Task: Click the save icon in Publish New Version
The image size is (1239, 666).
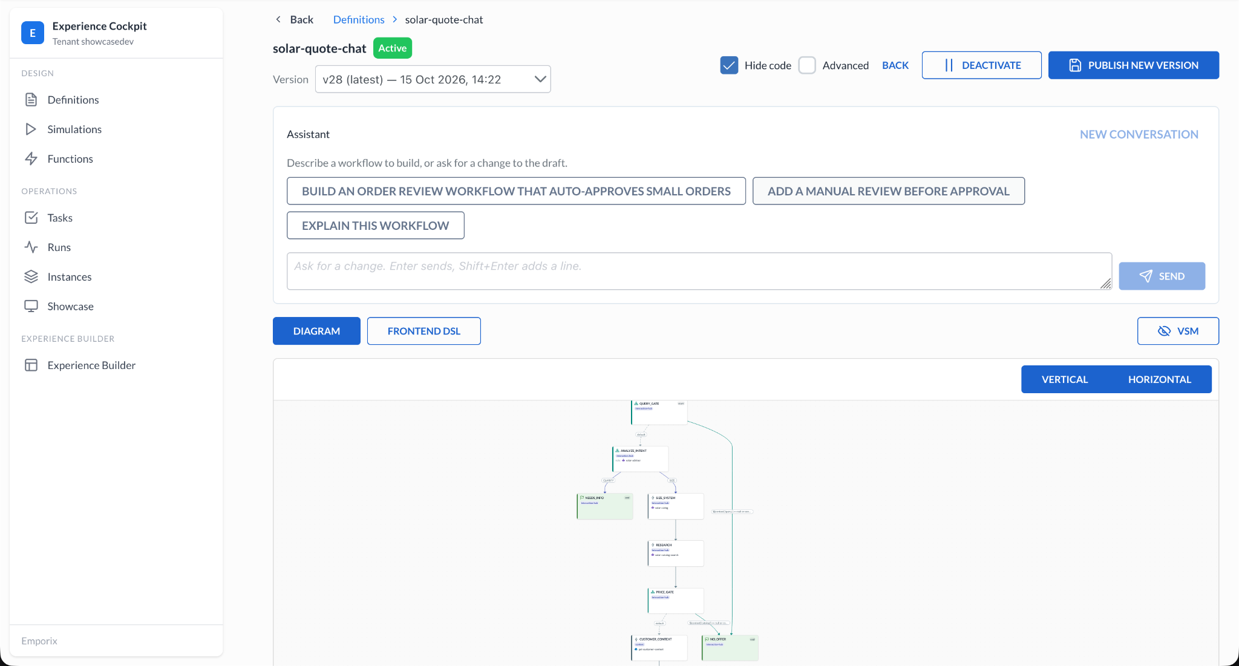Action: 1075,65
